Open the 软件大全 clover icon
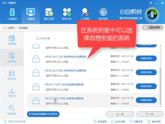The image size is (165, 124). 67,14
